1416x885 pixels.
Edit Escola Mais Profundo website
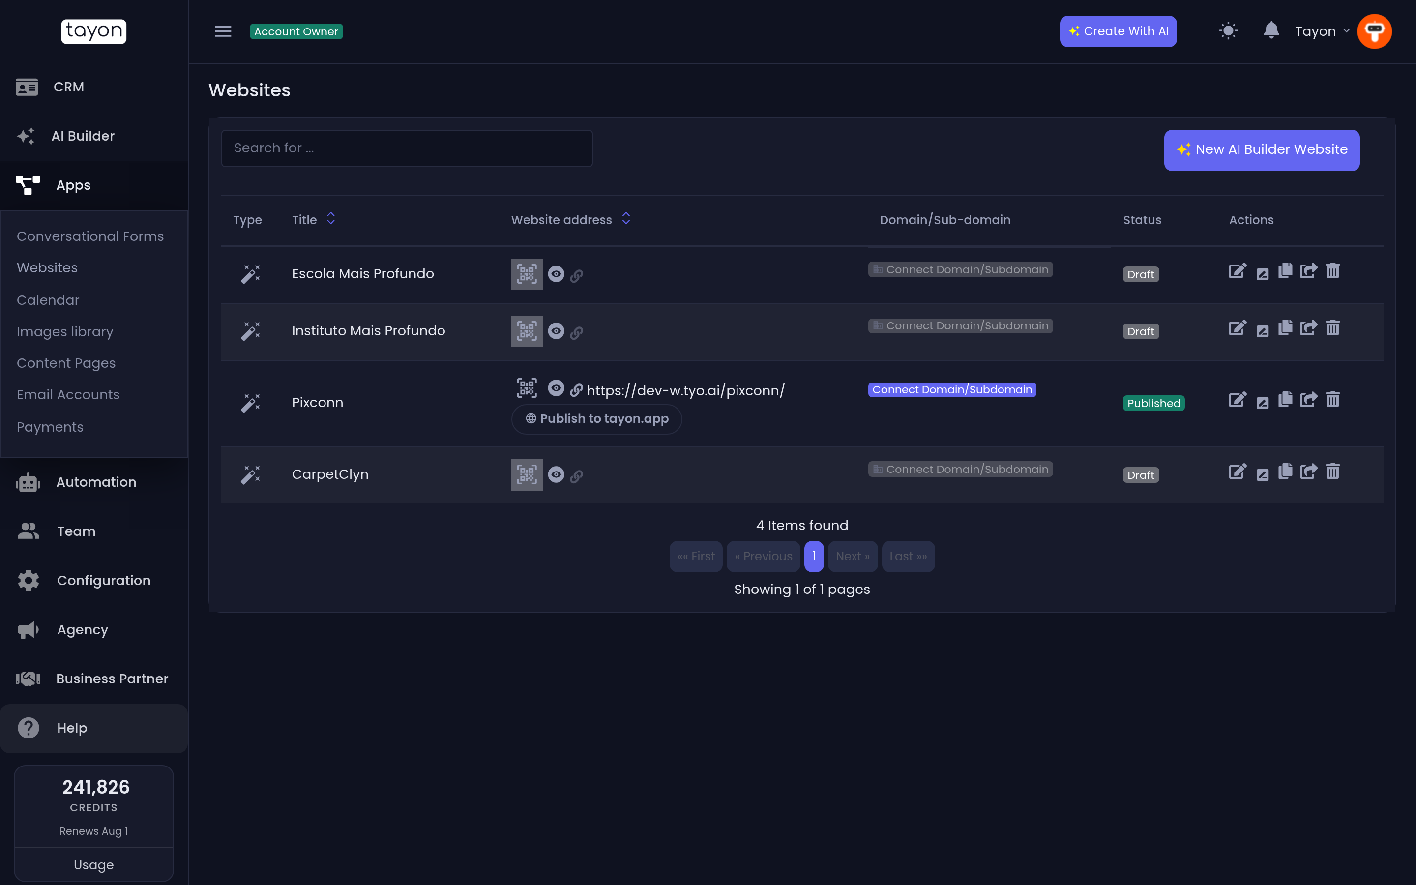click(1238, 271)
